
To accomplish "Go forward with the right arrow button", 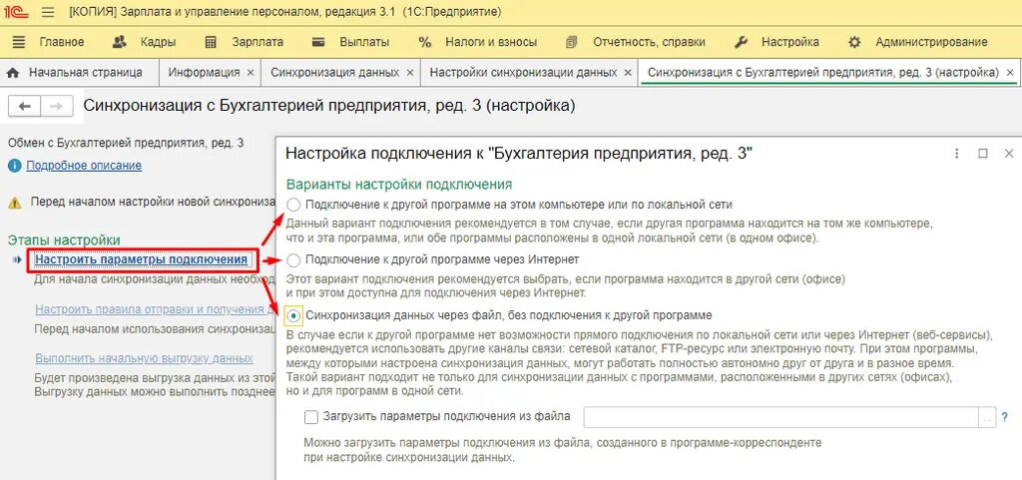I will (56, 106).
